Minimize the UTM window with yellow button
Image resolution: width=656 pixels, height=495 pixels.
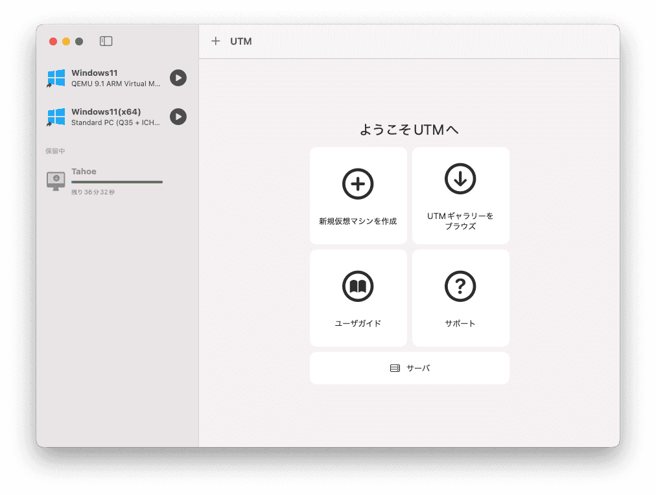[66, 41]
